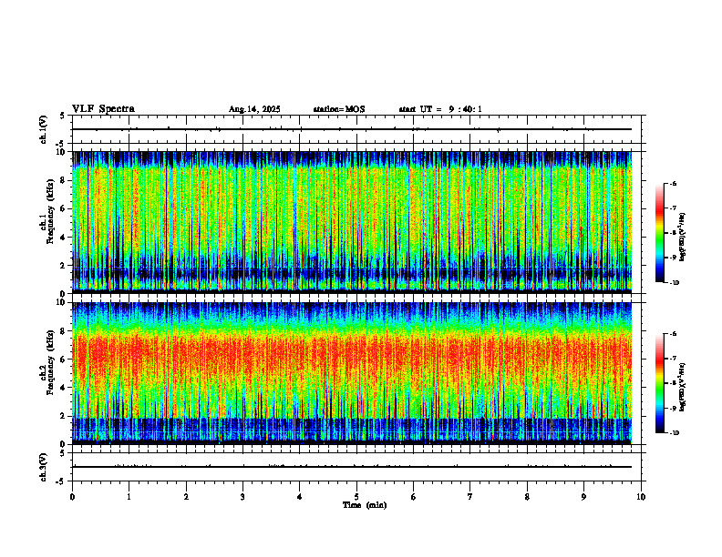
Task: Click the ch.1 frequency axis "6" tick label
Action: pos(64,209)
